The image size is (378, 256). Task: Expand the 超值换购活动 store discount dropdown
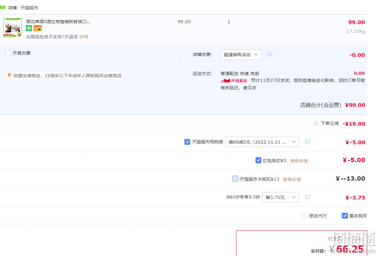tap(241, 55)
